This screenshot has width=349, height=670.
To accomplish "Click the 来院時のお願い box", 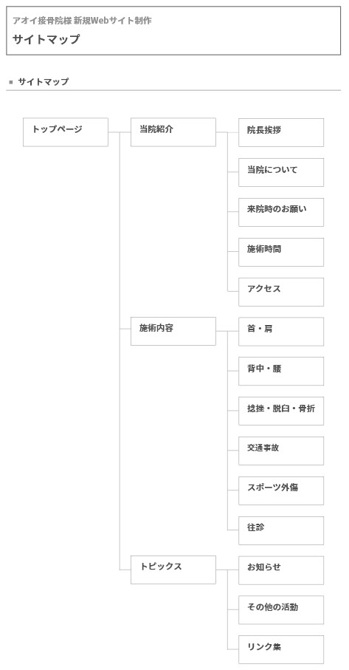I will click(280, 212).
